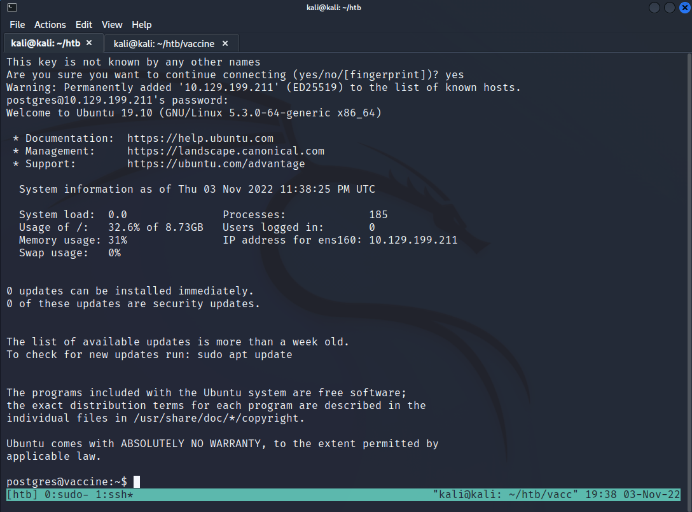The width and height of the screenshot is (692, 512).
Task: Open the Edit menu
Action: pos(84,25)
